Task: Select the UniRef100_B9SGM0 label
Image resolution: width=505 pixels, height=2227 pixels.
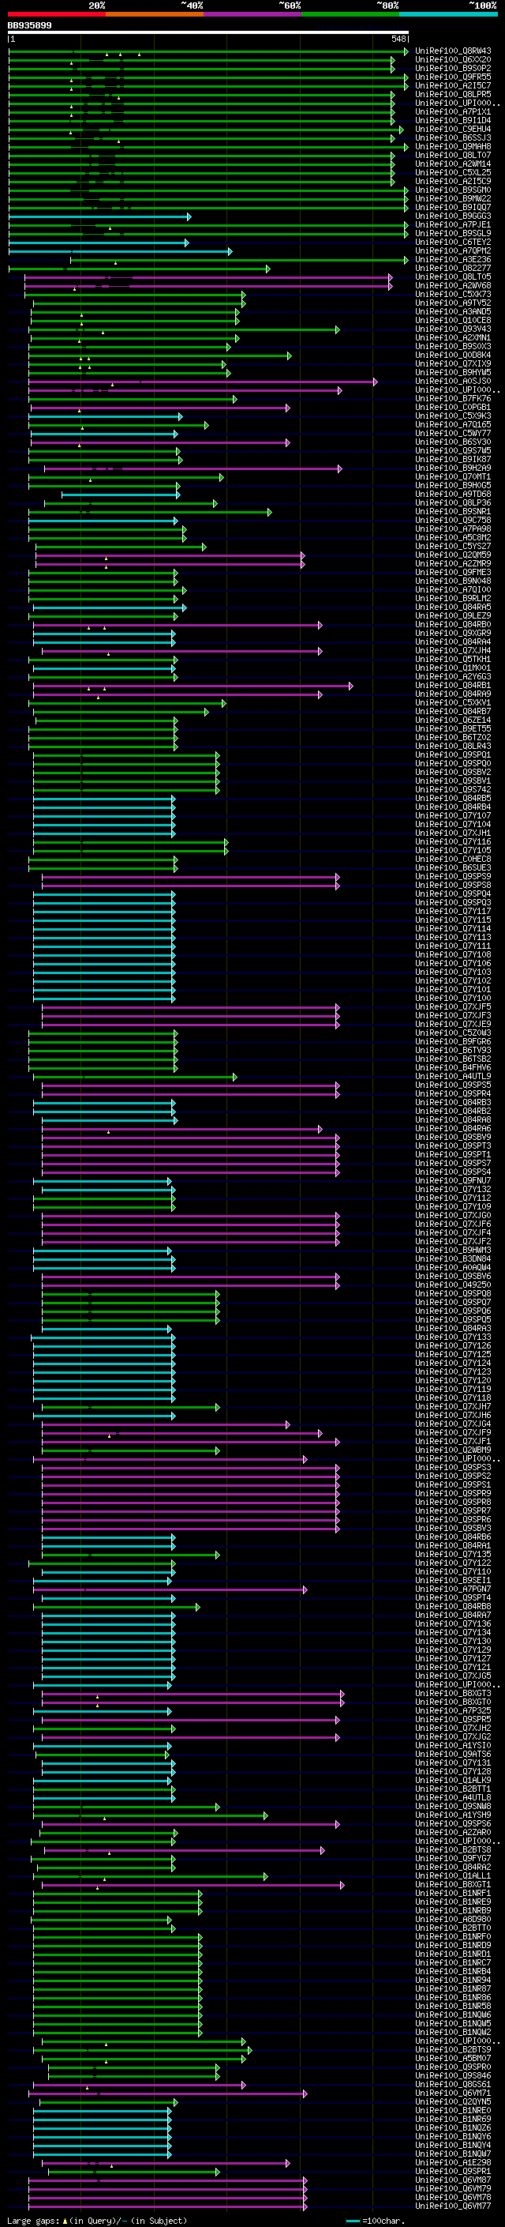Action: click(453, 190)
